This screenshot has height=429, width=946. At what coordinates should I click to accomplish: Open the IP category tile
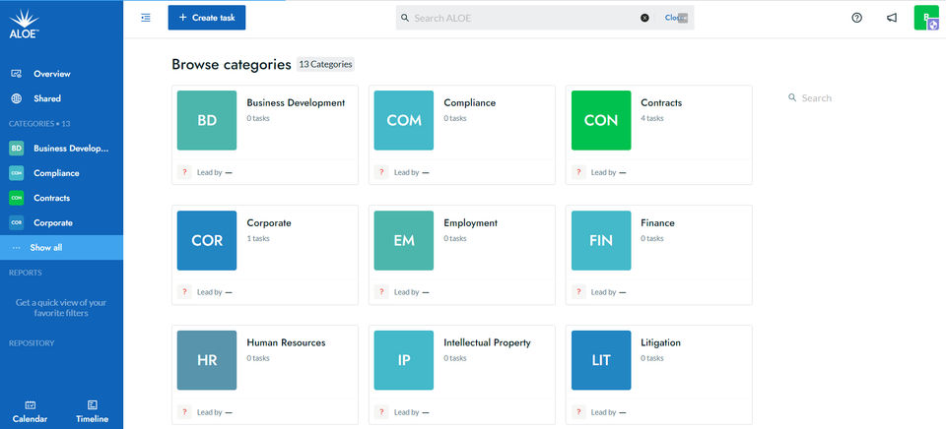[x=404, y=360]
